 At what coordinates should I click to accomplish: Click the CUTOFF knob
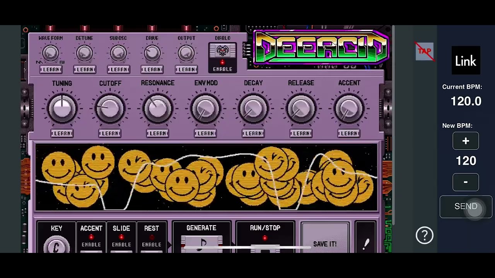110,108
